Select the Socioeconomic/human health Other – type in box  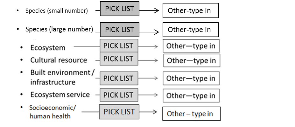[191, 114]
